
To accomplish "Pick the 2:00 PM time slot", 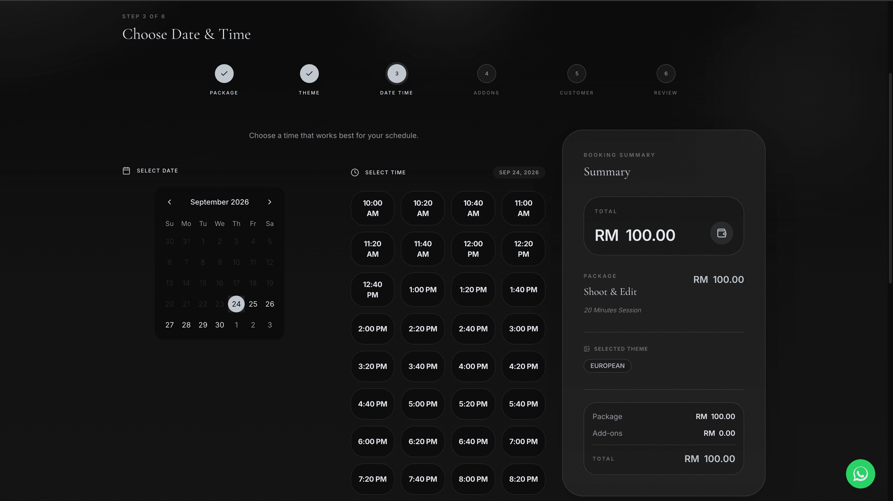I will [372, 329].
